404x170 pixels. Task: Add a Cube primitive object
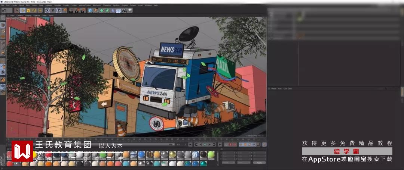pos(90,10)
